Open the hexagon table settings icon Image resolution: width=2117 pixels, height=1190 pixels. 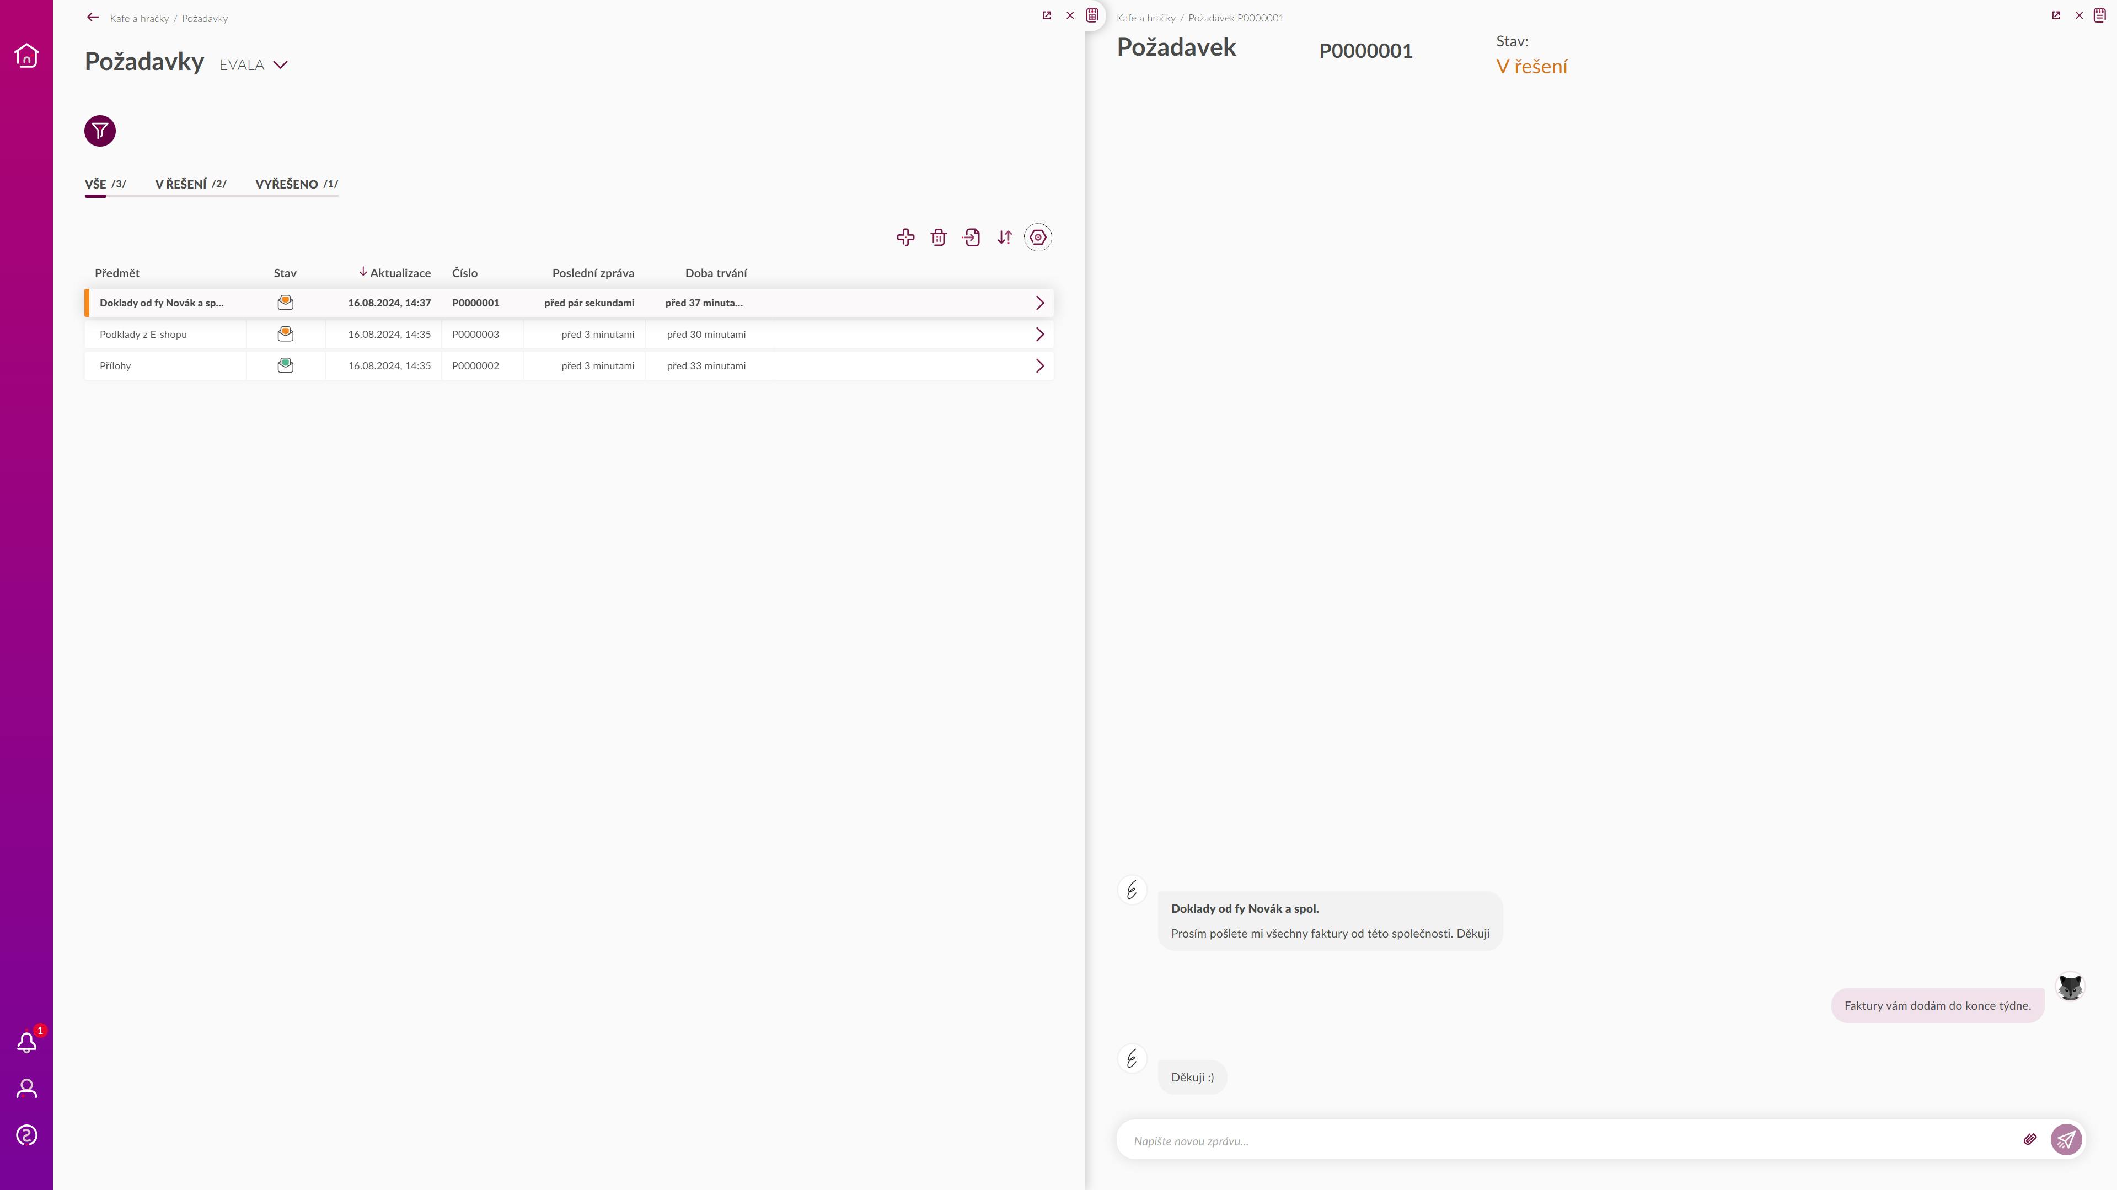(1038, 238)
